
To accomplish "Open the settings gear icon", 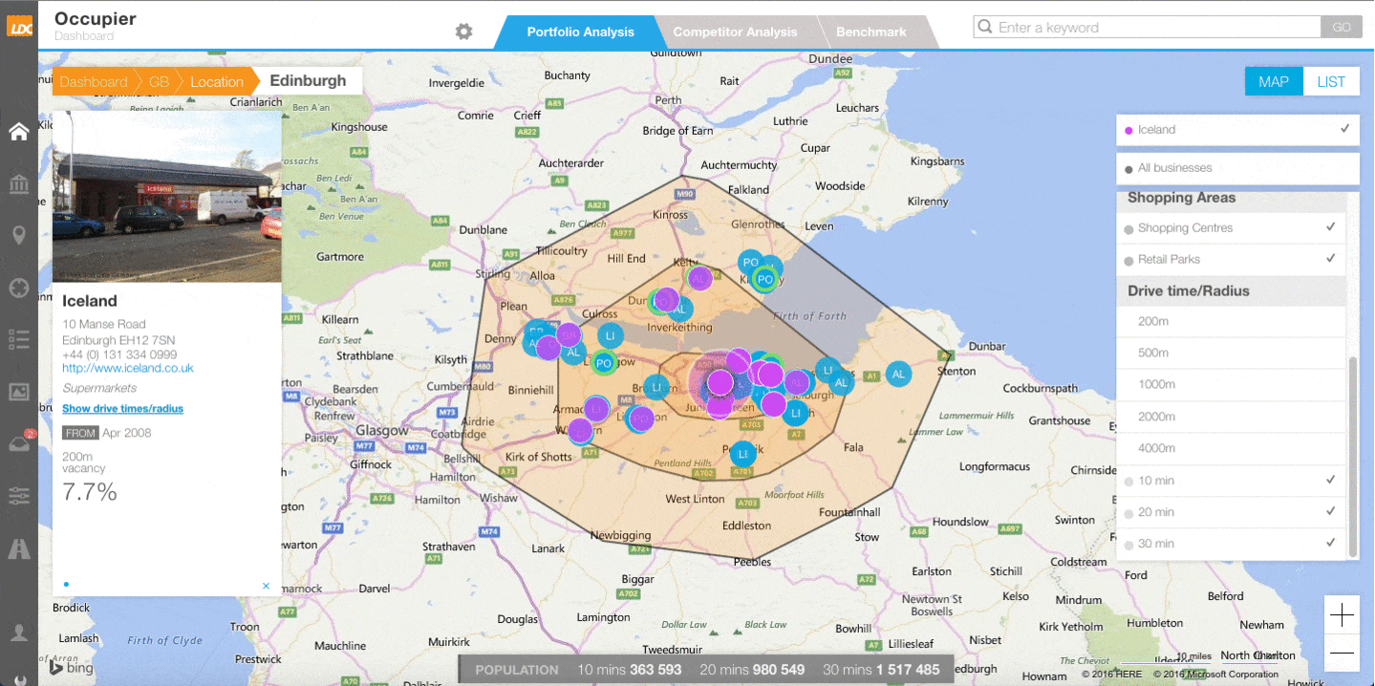I will (x=463, y=31).
